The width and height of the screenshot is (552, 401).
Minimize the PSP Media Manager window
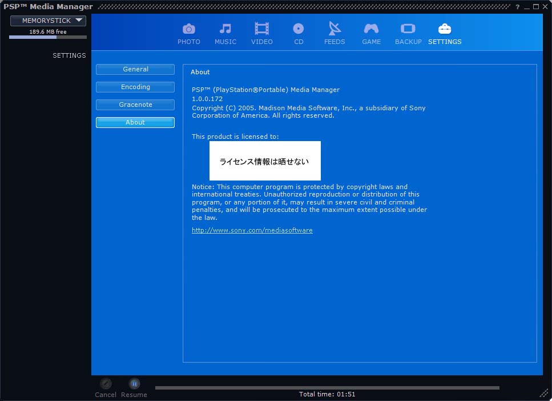pyautogui.click(x=527, y=7)
